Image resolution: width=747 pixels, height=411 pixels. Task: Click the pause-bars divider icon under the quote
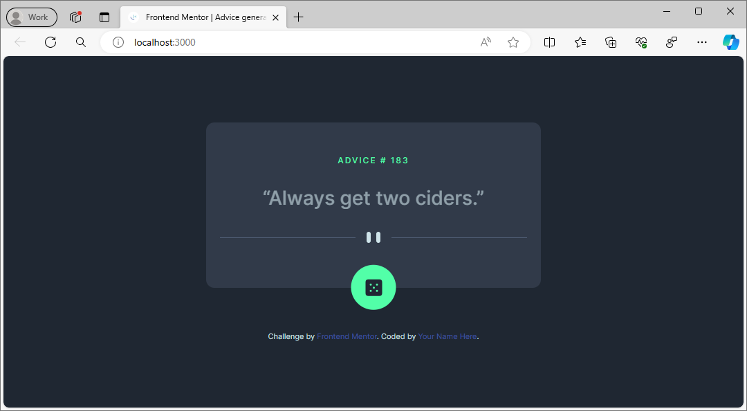point(373,237)
